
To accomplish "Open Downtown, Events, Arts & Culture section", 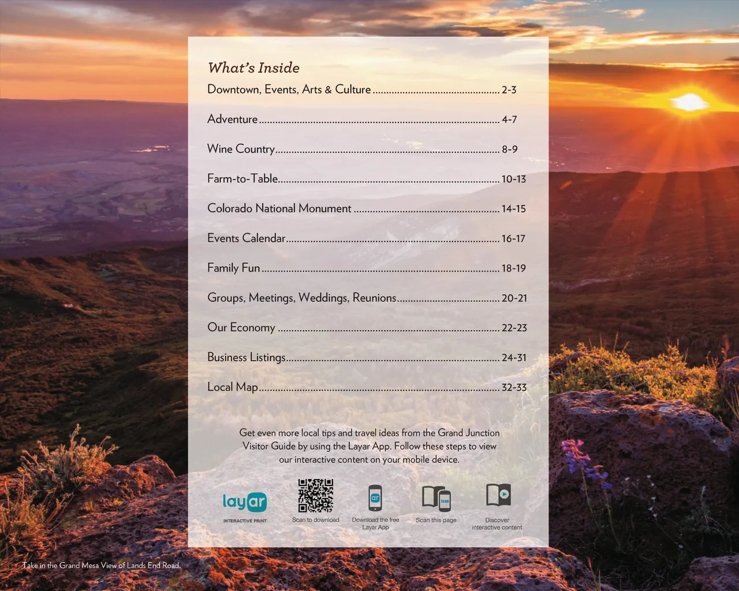I will pos(289,89).
